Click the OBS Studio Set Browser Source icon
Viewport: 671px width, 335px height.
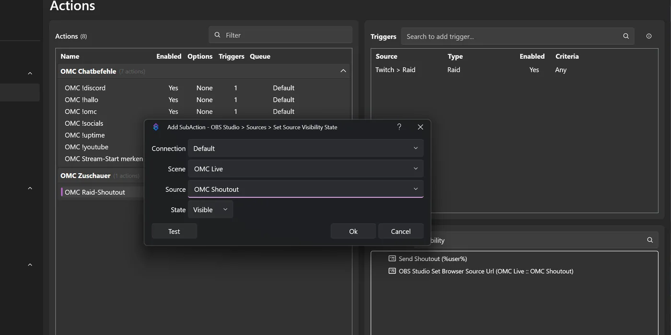pyautogui.click(x=392, y=271)
